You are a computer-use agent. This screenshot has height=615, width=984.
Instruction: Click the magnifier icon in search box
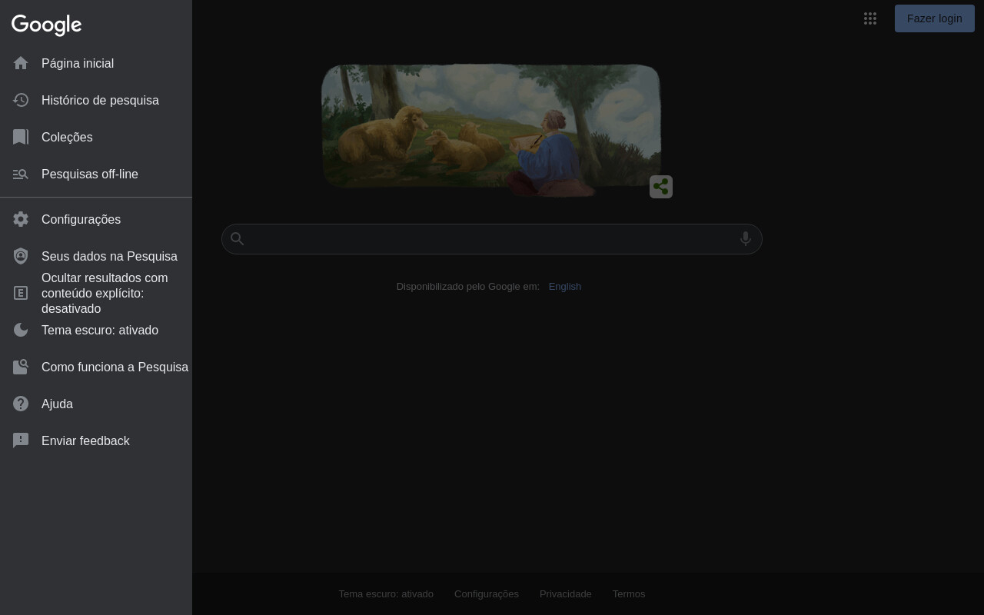point(238,239)
